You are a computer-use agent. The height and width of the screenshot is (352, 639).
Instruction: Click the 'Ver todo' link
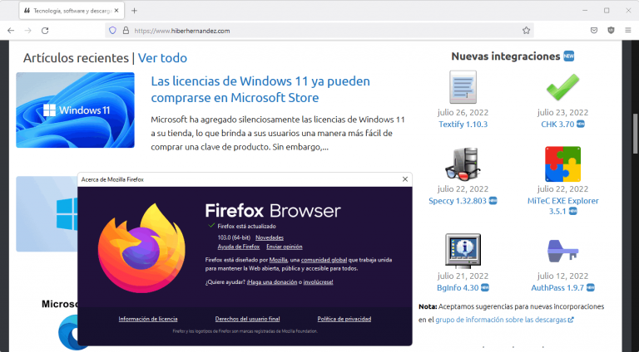[162, 58]
